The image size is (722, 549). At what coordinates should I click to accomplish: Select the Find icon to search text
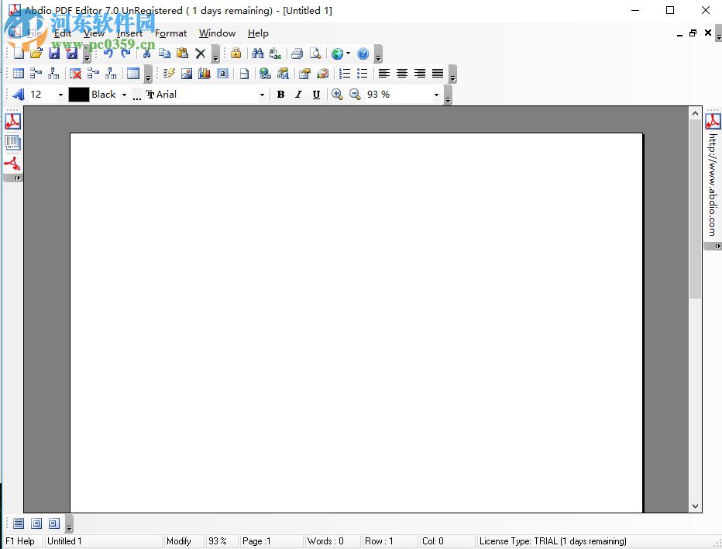[258, 54]
